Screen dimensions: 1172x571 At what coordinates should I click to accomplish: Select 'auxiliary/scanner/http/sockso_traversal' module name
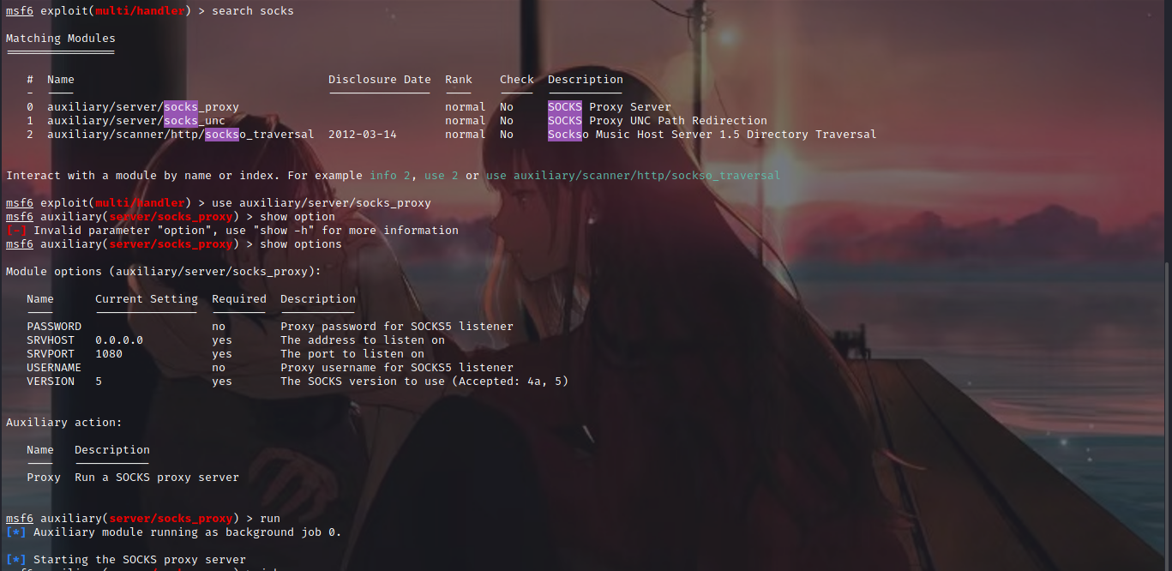point(181,135)
